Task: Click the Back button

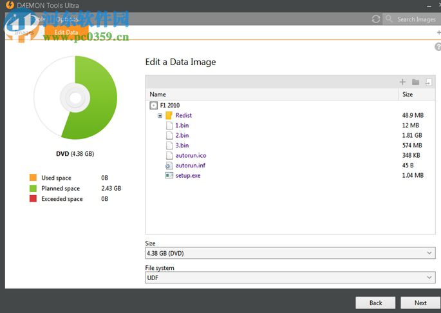Action: coord(375,303)
